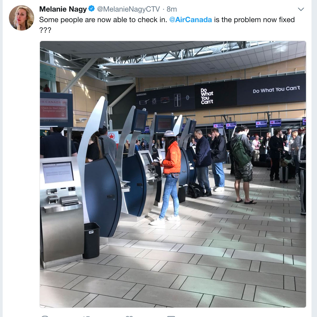Screen dimensions: 317x317
Task: Click the reply icon below the photo
Action: coord(45,316)
